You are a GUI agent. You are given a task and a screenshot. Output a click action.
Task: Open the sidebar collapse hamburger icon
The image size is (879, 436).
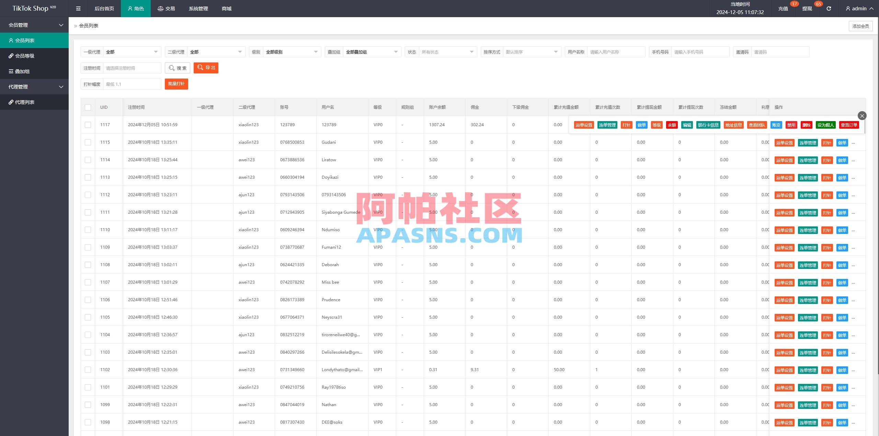(x=78, y=8)
